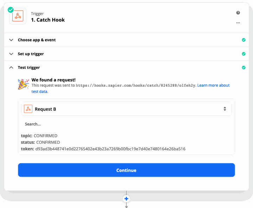Image resolution: width=253 pixels, height=208 pixels.
Task: Click the Webhooks app icon beside Catch Hook
Action: (x=18, y=16)
